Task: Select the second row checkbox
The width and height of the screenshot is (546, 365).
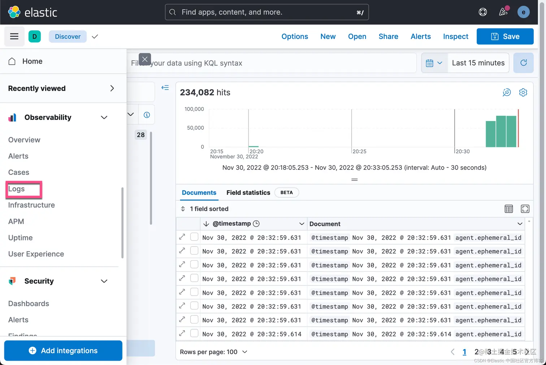Action: (x=194, y=250)
